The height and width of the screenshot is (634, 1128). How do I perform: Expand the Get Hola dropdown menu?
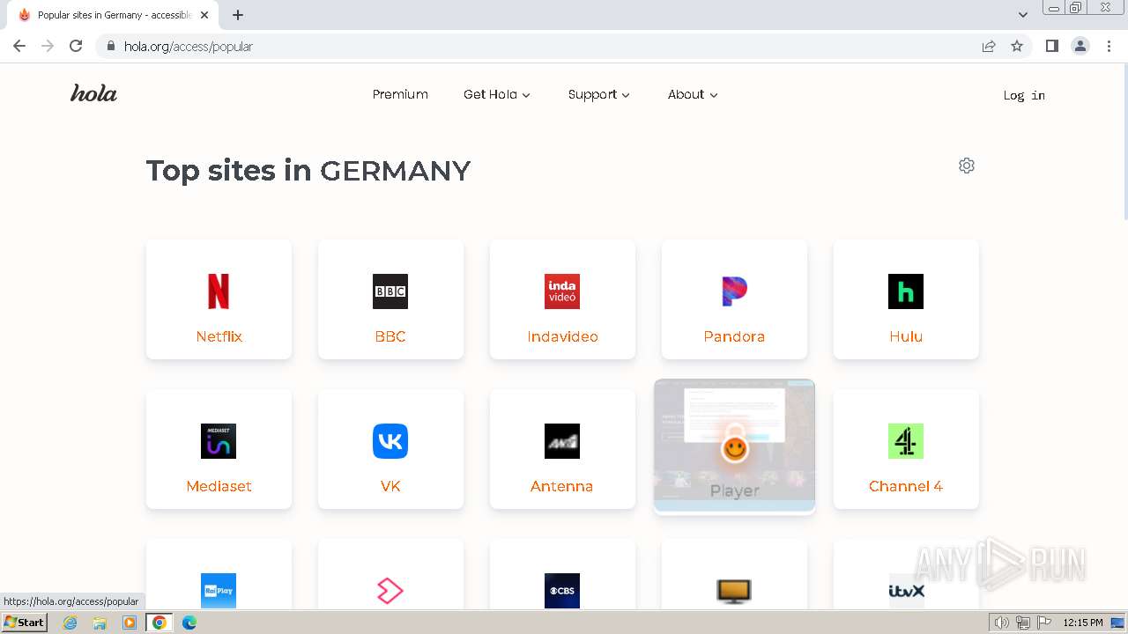[x=497, y=94]
